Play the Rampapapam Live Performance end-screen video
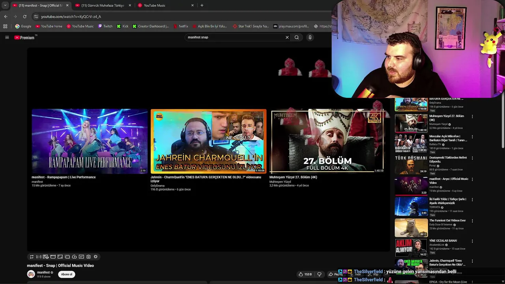 pyautogui.click(x=90, y=141)
